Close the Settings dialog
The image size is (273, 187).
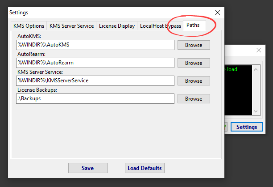(x=218, y=13)
